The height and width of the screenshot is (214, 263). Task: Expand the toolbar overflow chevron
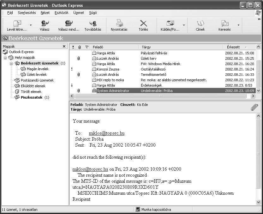[259, 19]
